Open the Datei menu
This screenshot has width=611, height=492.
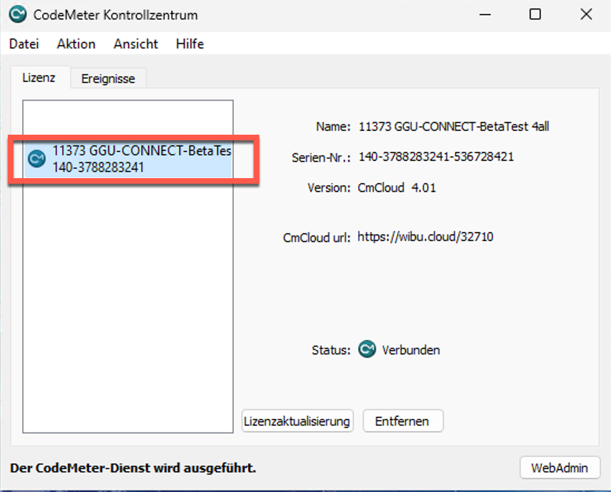(x=24, y=44)
